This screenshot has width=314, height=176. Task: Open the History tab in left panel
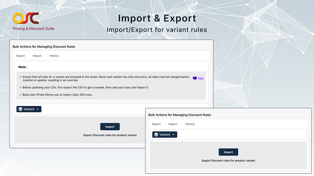(x=54, y=56)
